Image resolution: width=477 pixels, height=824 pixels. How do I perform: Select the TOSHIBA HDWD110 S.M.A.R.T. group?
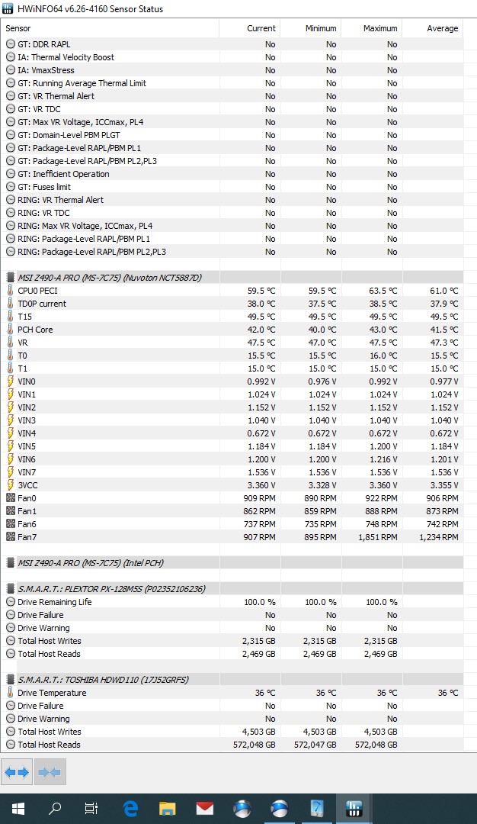(x=103, y=680)
